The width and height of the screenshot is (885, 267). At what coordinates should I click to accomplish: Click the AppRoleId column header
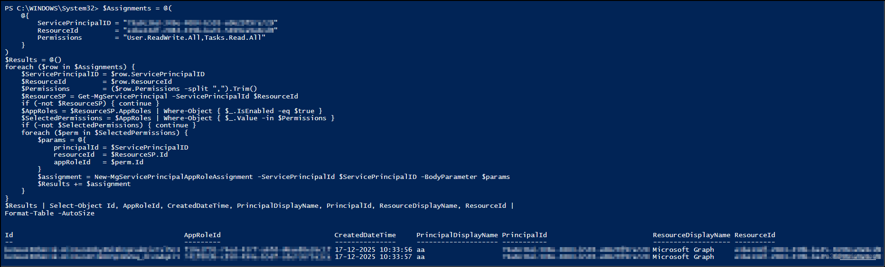202,235
